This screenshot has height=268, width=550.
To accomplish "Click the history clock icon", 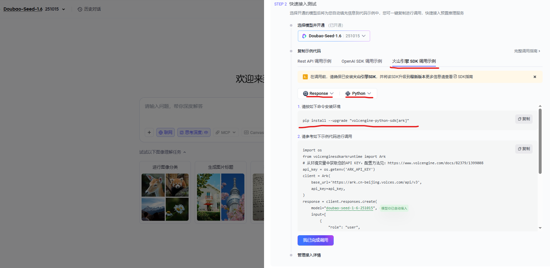I will pos(80,9).
